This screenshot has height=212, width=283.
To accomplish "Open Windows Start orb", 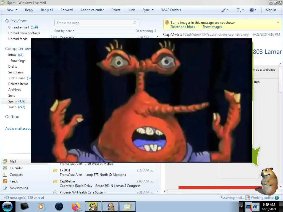I will (7, 206).
